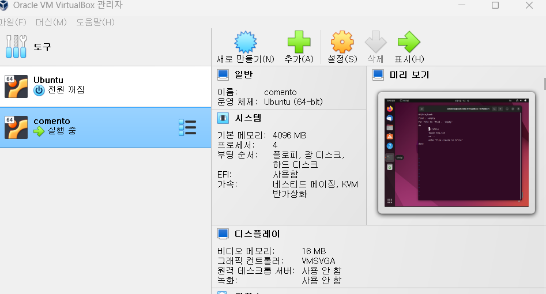Open the File (파일) menu
The height and width of the screenshot is (294, 546).
tap(13, 22)
